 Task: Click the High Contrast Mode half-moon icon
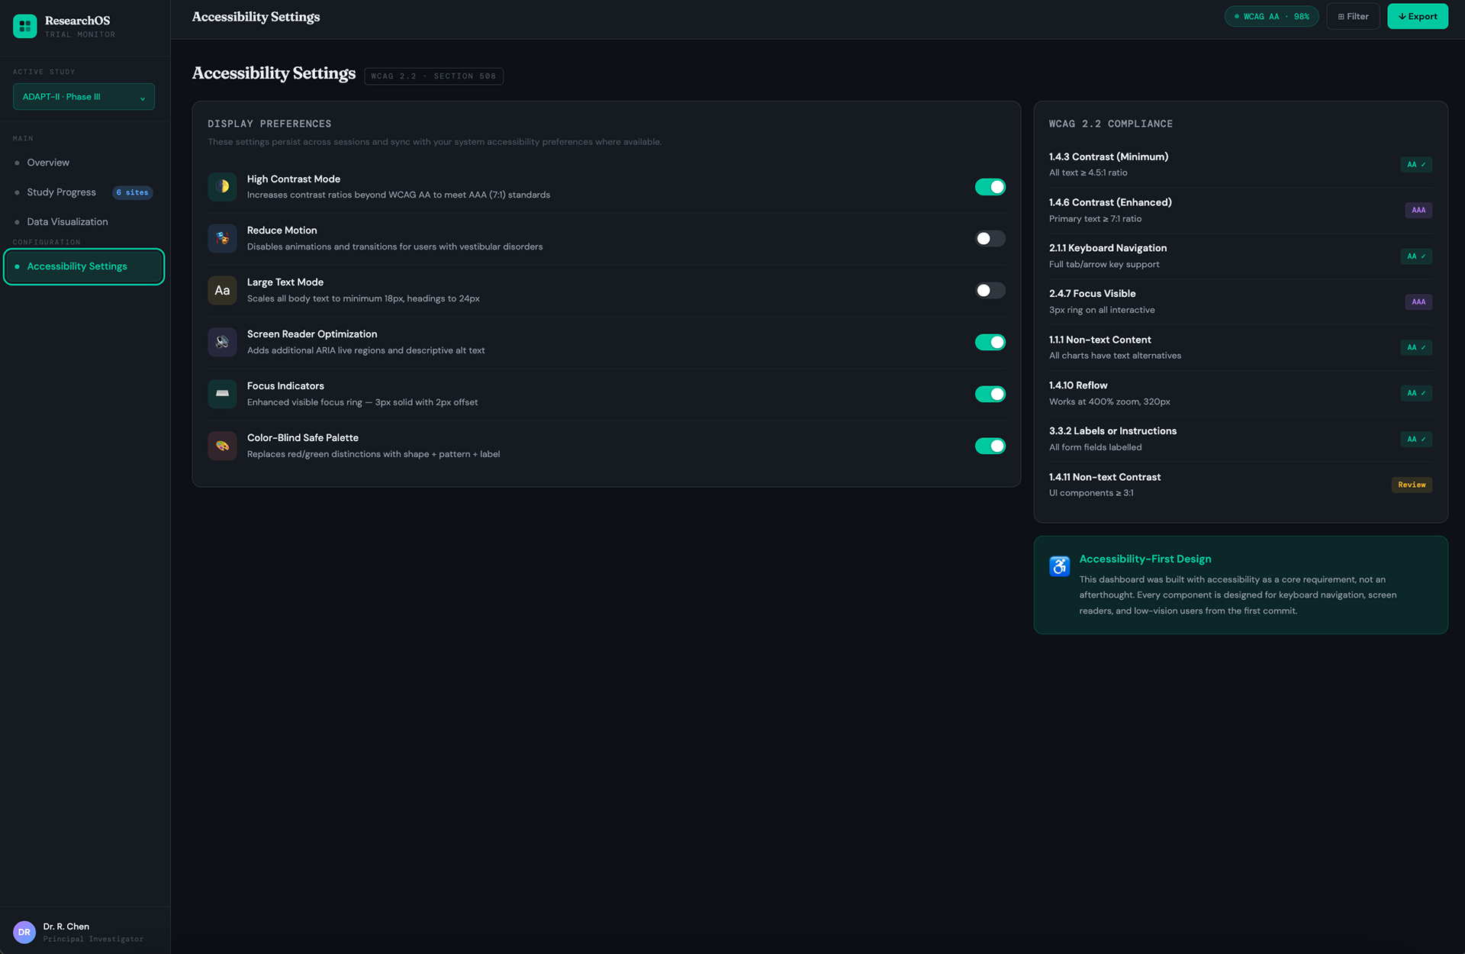pos(222,186)
